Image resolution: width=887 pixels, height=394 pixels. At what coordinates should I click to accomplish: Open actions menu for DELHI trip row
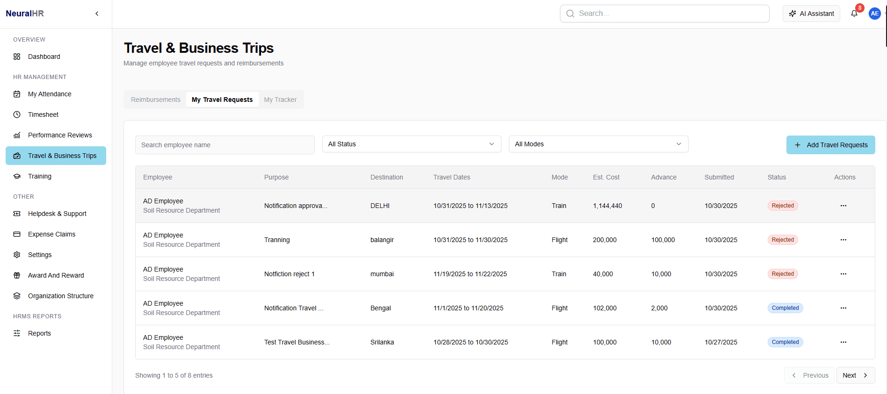coord(843,206)
